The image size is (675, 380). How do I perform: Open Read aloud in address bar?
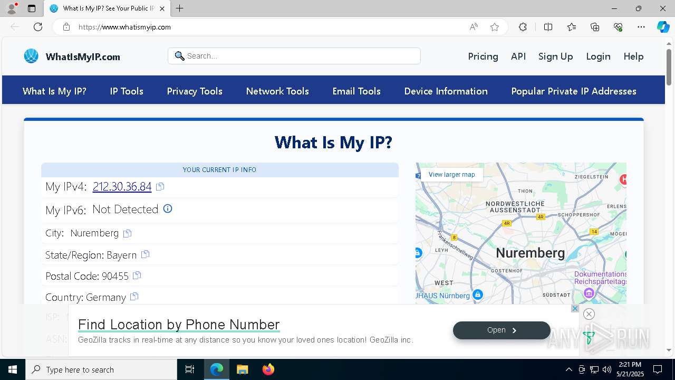tap(474, 27)
